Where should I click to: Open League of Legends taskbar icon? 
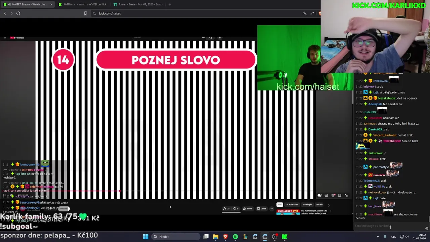[x=245, y=237]
